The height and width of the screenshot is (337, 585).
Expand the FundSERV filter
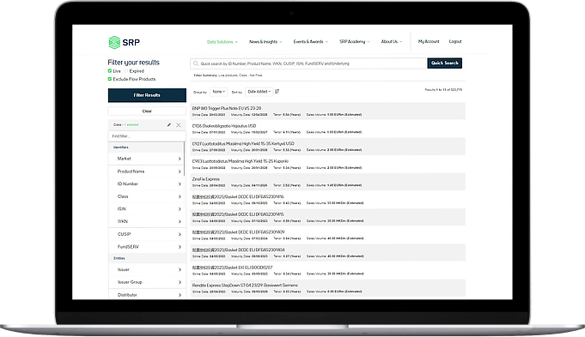pos(146,247)
